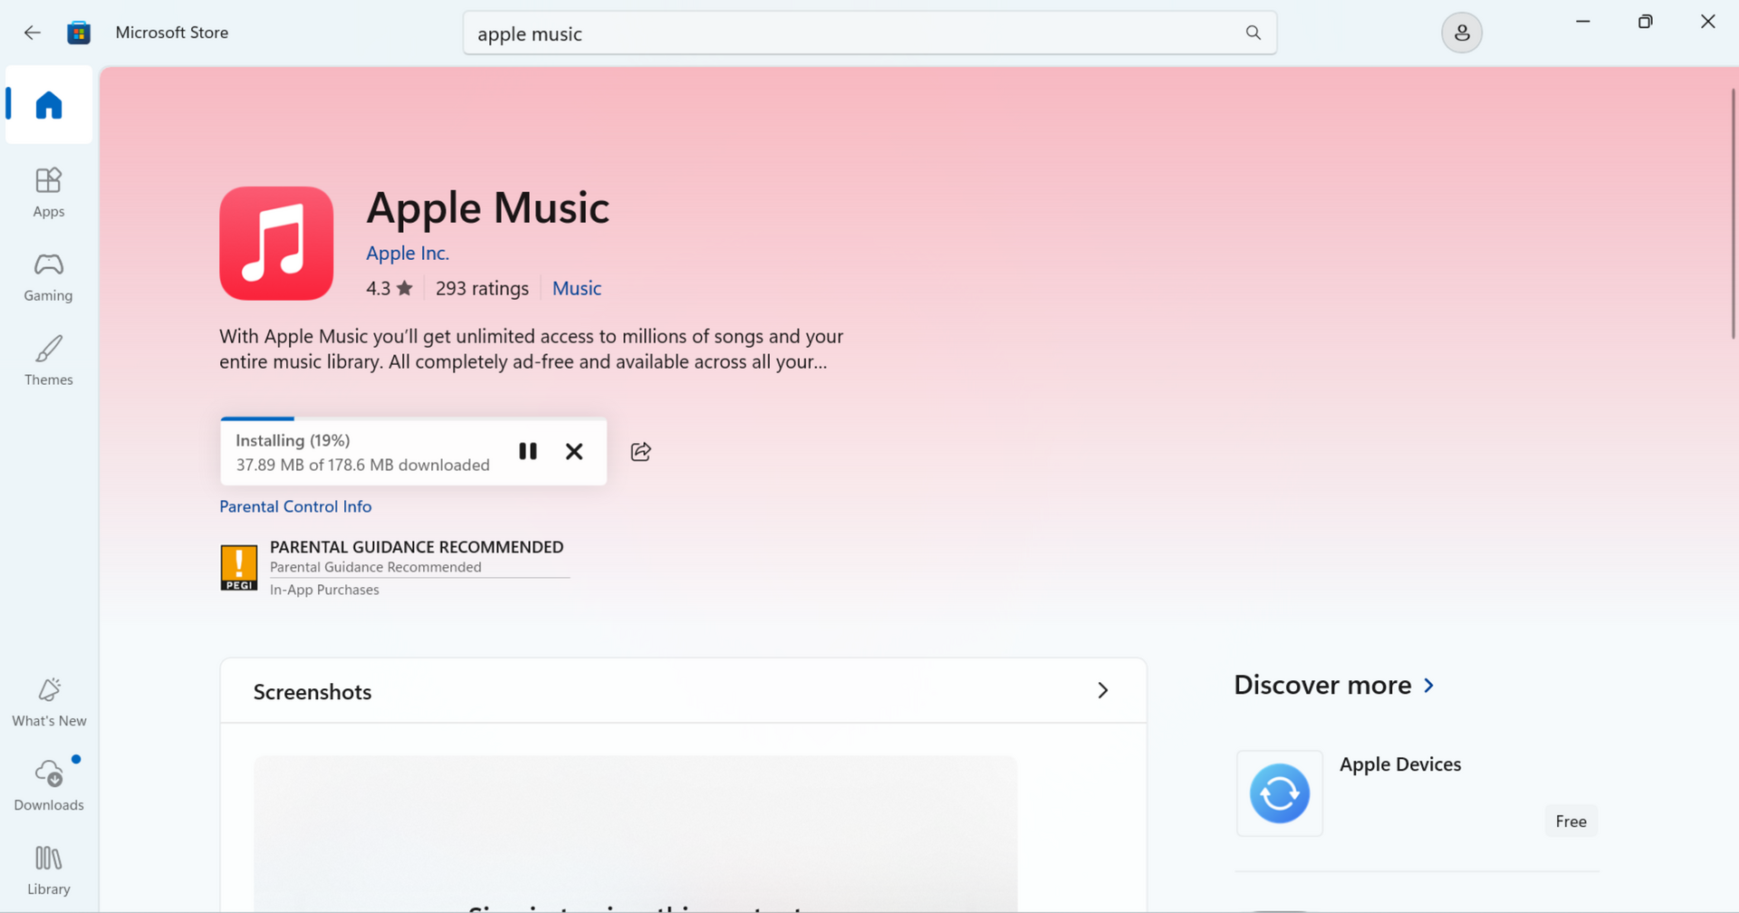The width and height of the screenshot is (1739, 913).
Task: Click the search box containing apple music
Action: pyautogui.click(x=869, y=33)
